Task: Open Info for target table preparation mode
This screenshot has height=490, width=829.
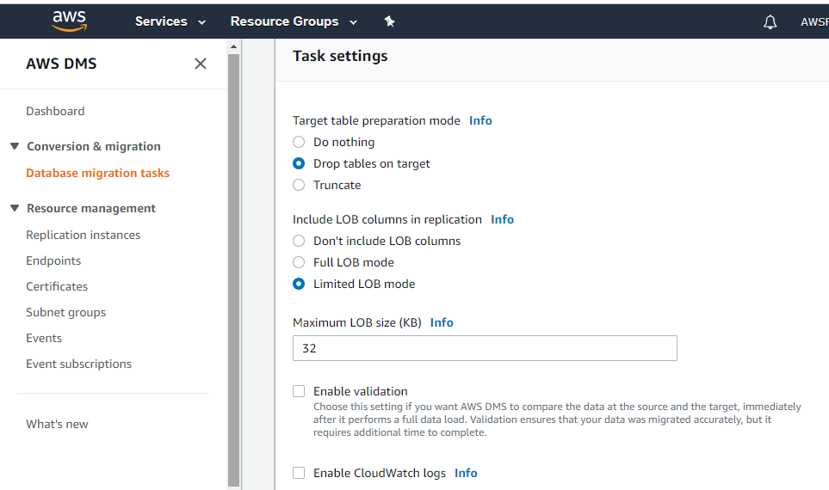Action: pyautogui.click(x=480, y=120)
